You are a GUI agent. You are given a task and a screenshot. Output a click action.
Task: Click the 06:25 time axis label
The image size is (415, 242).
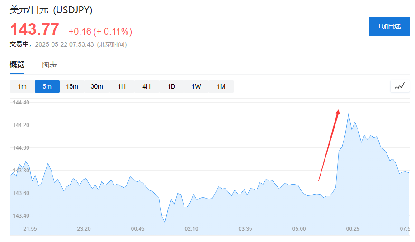353,229
